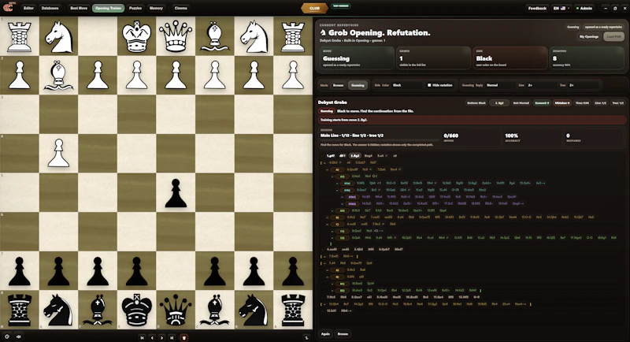Jump to the last move
This screenshot has height=342, width=630.
click(x=172, y=338)
